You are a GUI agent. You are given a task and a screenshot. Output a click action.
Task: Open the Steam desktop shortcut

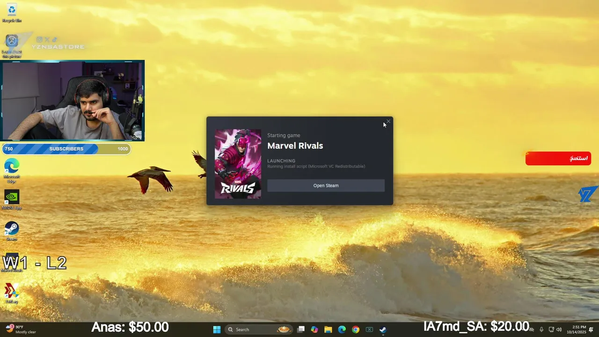point(12,231)
